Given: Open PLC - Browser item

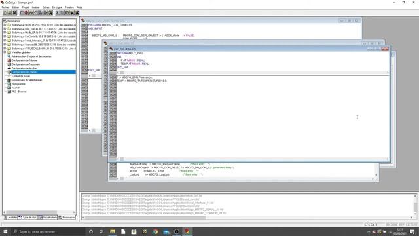Looking at the screenshot, I should pos(19,92).
